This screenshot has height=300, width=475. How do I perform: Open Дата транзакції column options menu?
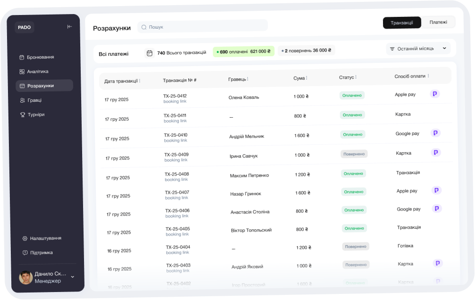pyautogui.click(x=140, y=81)
